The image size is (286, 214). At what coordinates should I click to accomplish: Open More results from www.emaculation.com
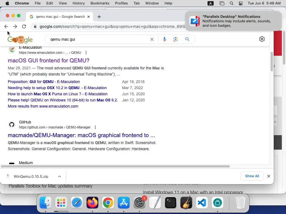(43, 106)
